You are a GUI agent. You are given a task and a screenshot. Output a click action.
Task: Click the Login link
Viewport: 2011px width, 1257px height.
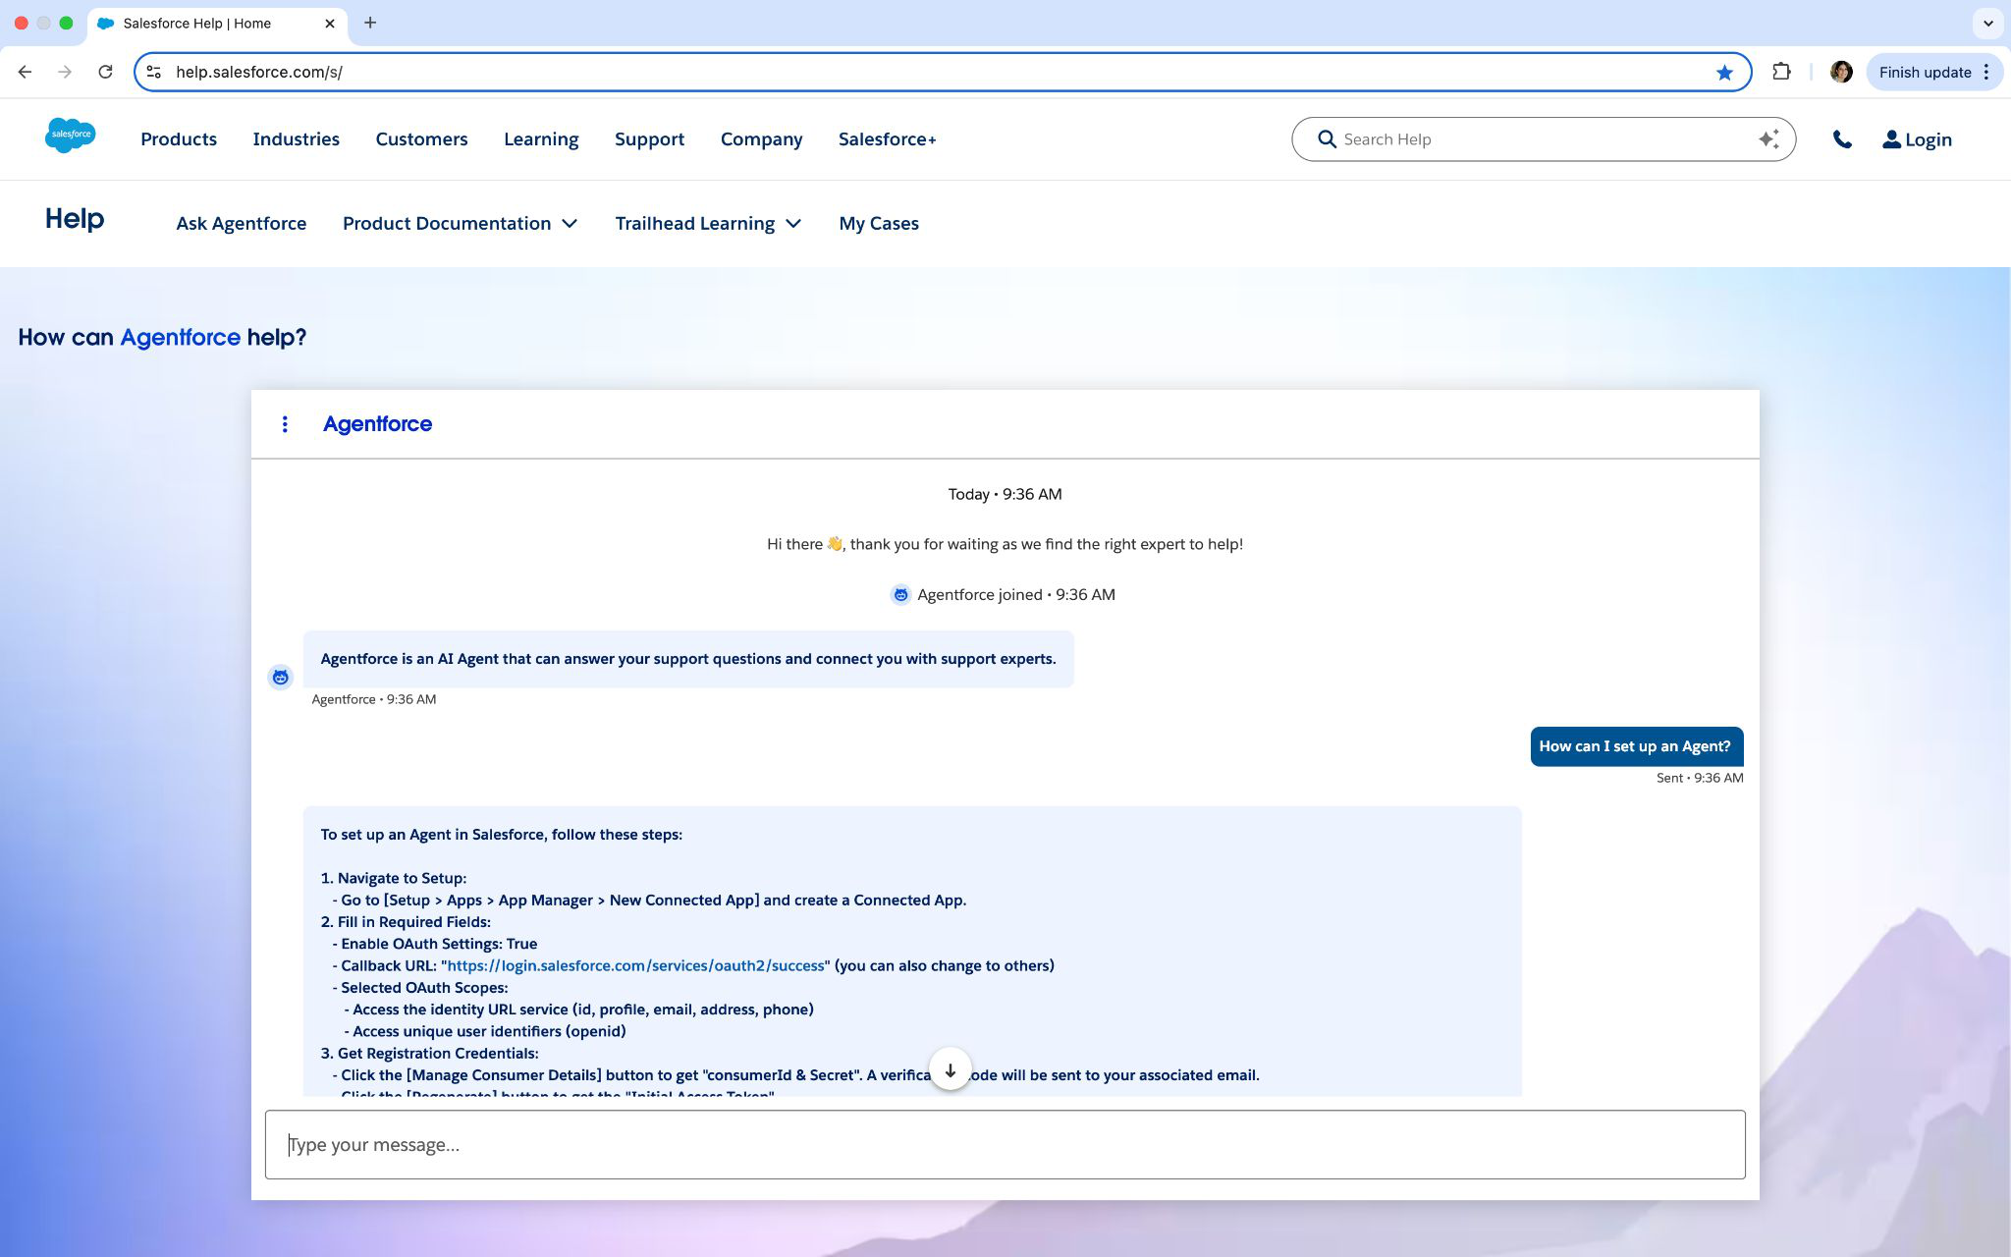[1928, 139]
